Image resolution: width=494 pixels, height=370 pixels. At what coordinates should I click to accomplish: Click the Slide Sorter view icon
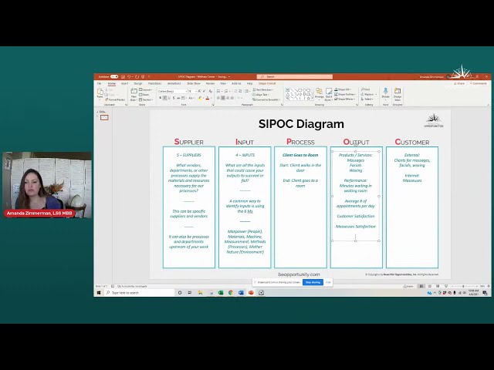[x=429, y=286]
